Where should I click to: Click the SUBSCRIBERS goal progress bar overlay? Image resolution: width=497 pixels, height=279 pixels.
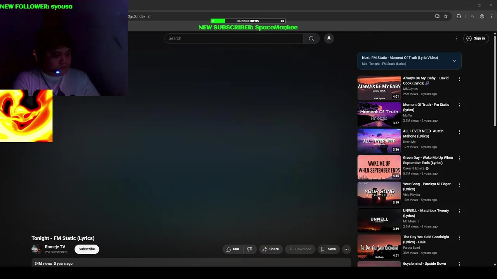tap(248, 21)
